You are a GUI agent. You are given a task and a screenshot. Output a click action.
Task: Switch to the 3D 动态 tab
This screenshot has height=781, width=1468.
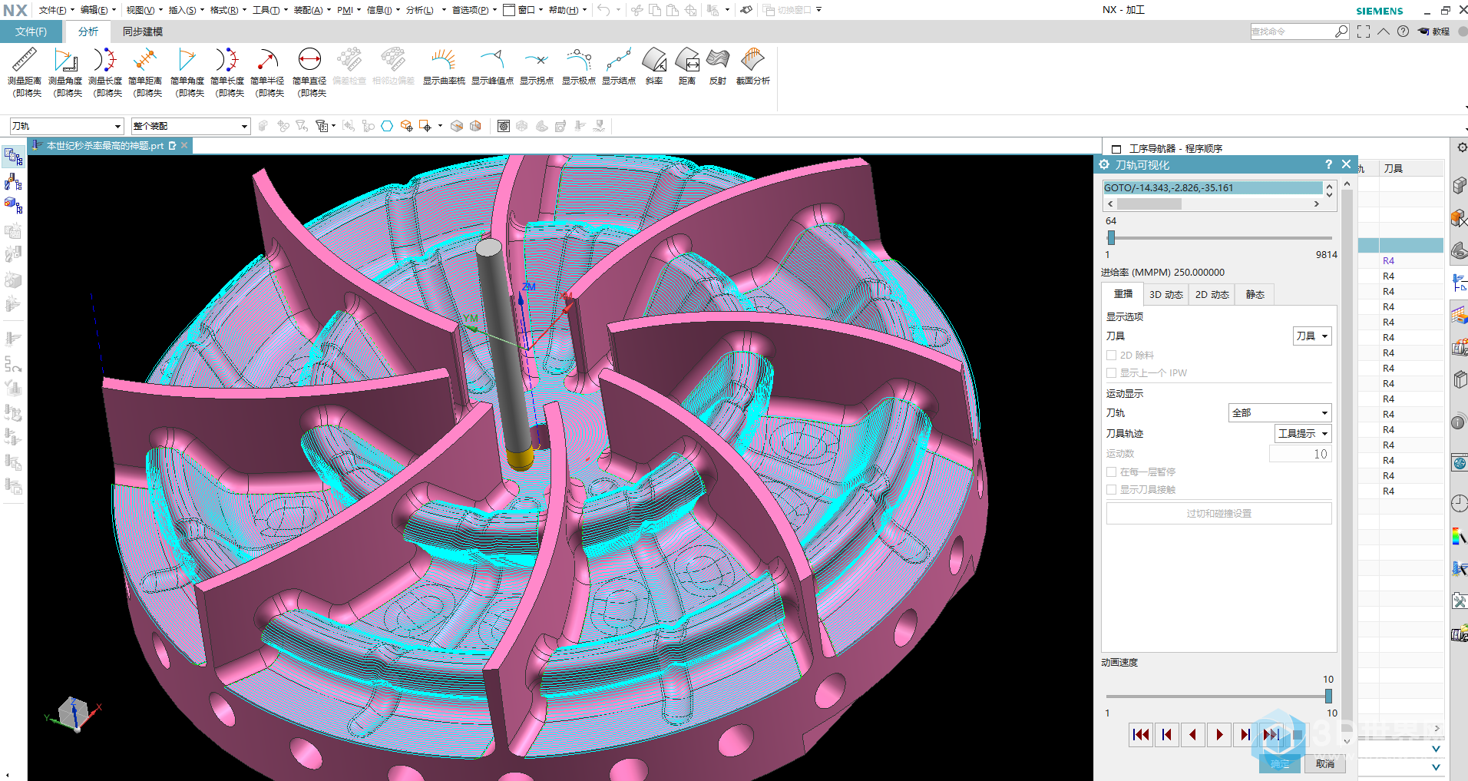pos(1165,294)
